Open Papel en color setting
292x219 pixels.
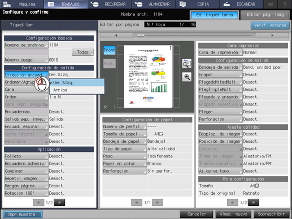[x=125, y=164]
